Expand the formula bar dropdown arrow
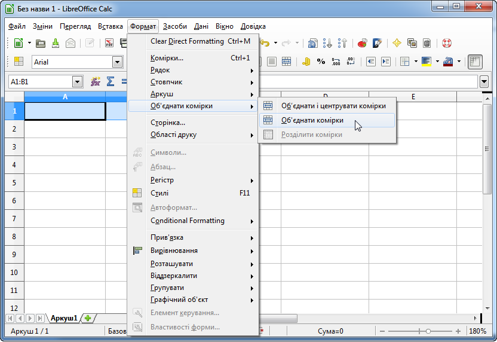497x342 pixels. 484,82
